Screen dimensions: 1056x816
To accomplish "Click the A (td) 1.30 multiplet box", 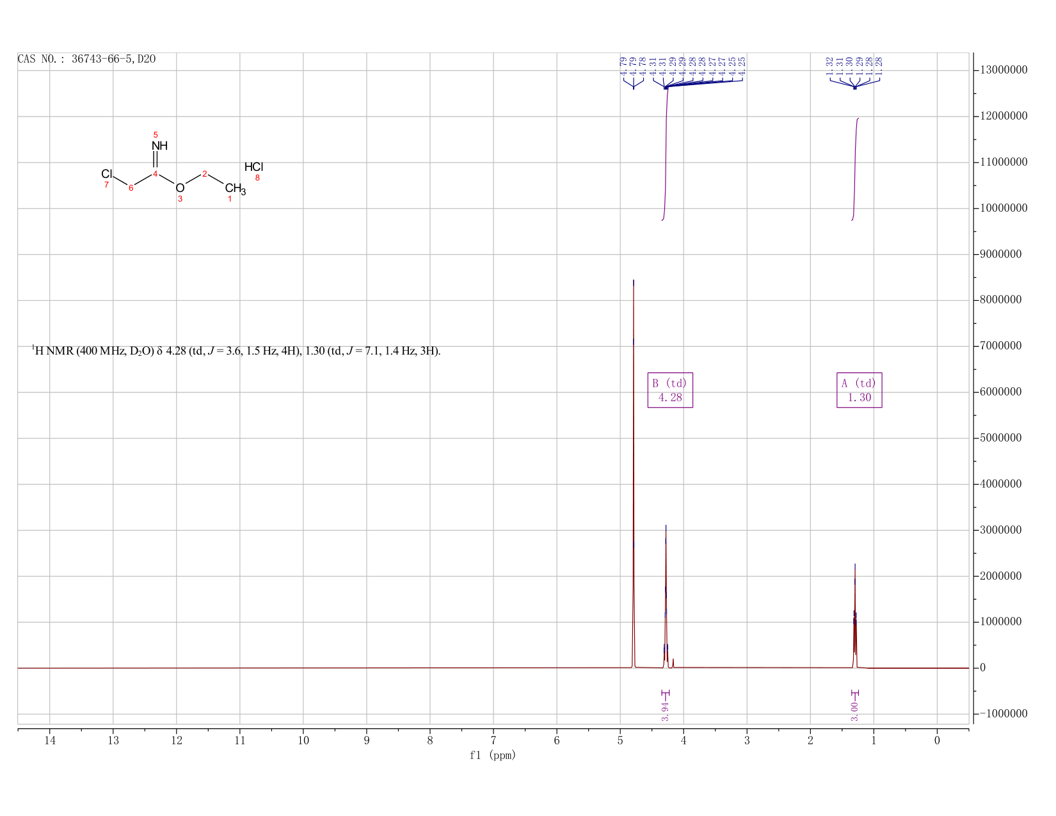I will coord(860,390).
